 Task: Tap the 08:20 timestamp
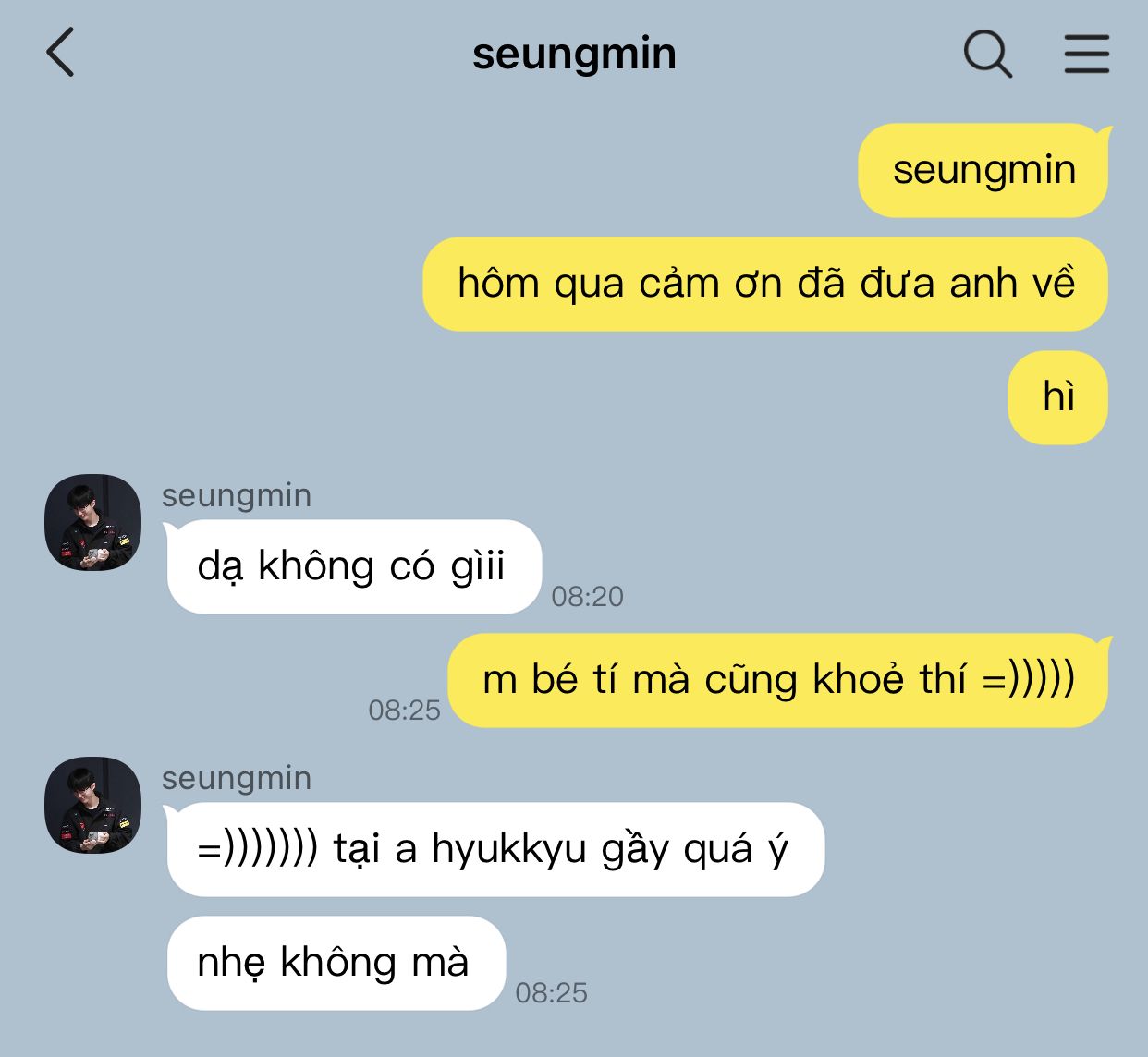point(588,597)
